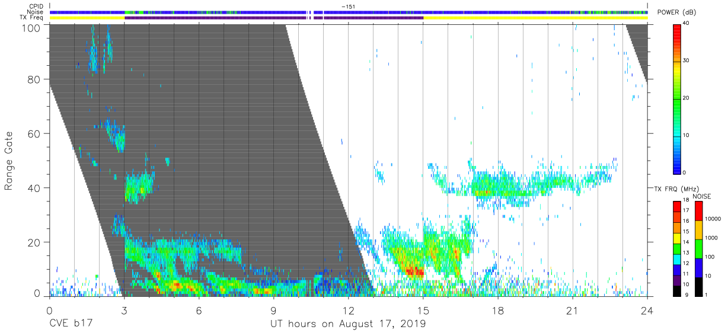This screenshot has width=728, height=336.
Task: Click the UT hours on August 17, 2019 title
Action: (x=348, y=324)
